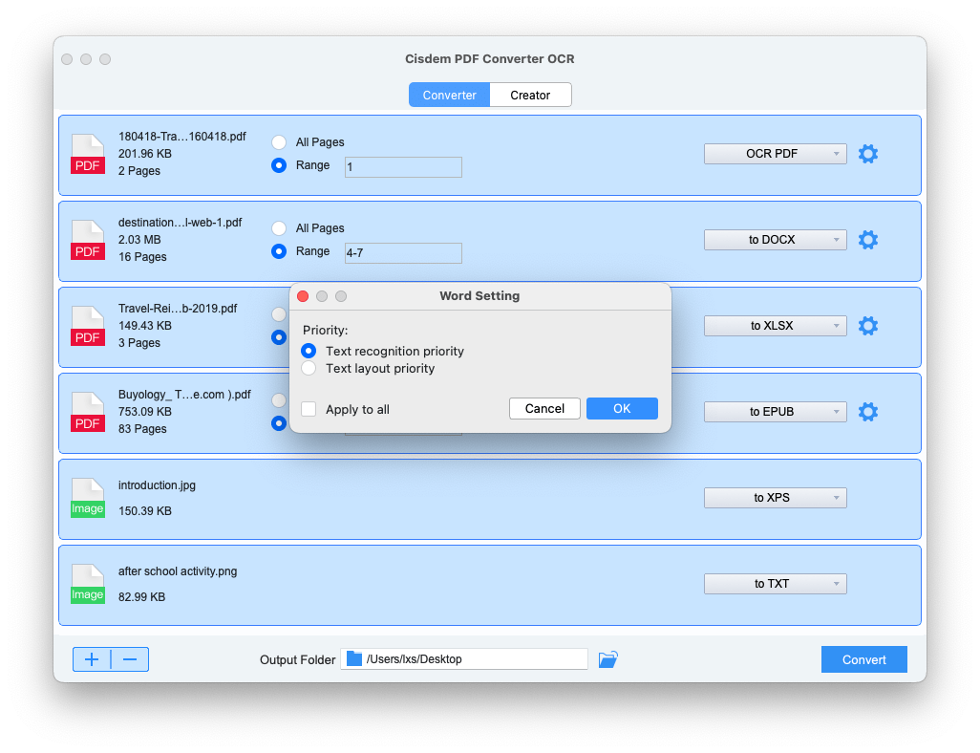This screenshot has height=753, width=980.
Task: Open the OCR PDF format dropdown
Action: click(x=775, y=154)
